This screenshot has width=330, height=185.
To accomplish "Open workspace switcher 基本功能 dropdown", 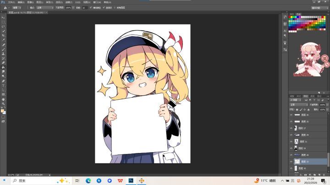I will pyautogui.click(x=319, y=8).
